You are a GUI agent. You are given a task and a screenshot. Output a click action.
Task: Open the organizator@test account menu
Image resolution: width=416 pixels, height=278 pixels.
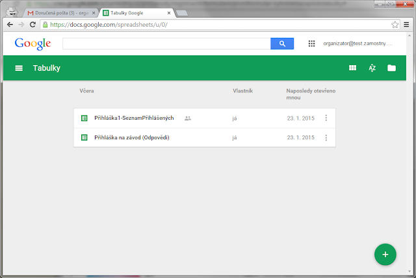(357, 44)
